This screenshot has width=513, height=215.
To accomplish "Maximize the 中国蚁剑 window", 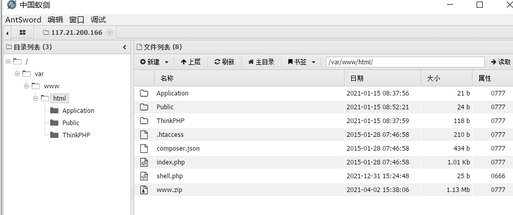I will (479, 4).
